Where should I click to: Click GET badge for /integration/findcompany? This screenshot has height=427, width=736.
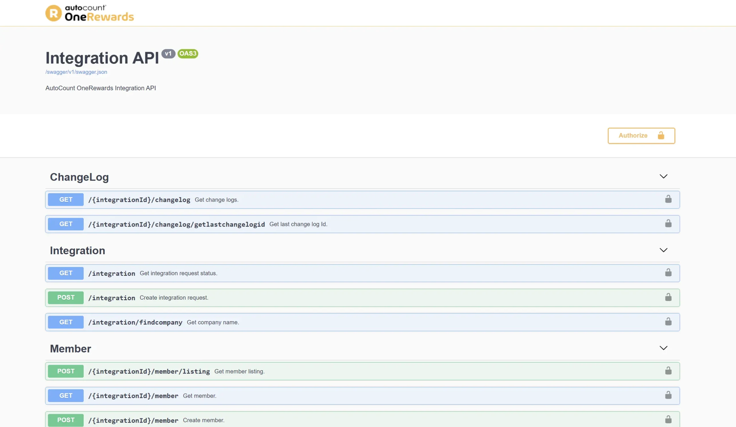tap(66, 322)
